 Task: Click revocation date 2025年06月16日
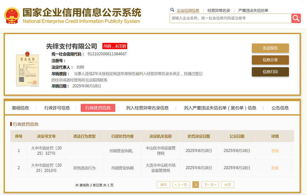86,86
